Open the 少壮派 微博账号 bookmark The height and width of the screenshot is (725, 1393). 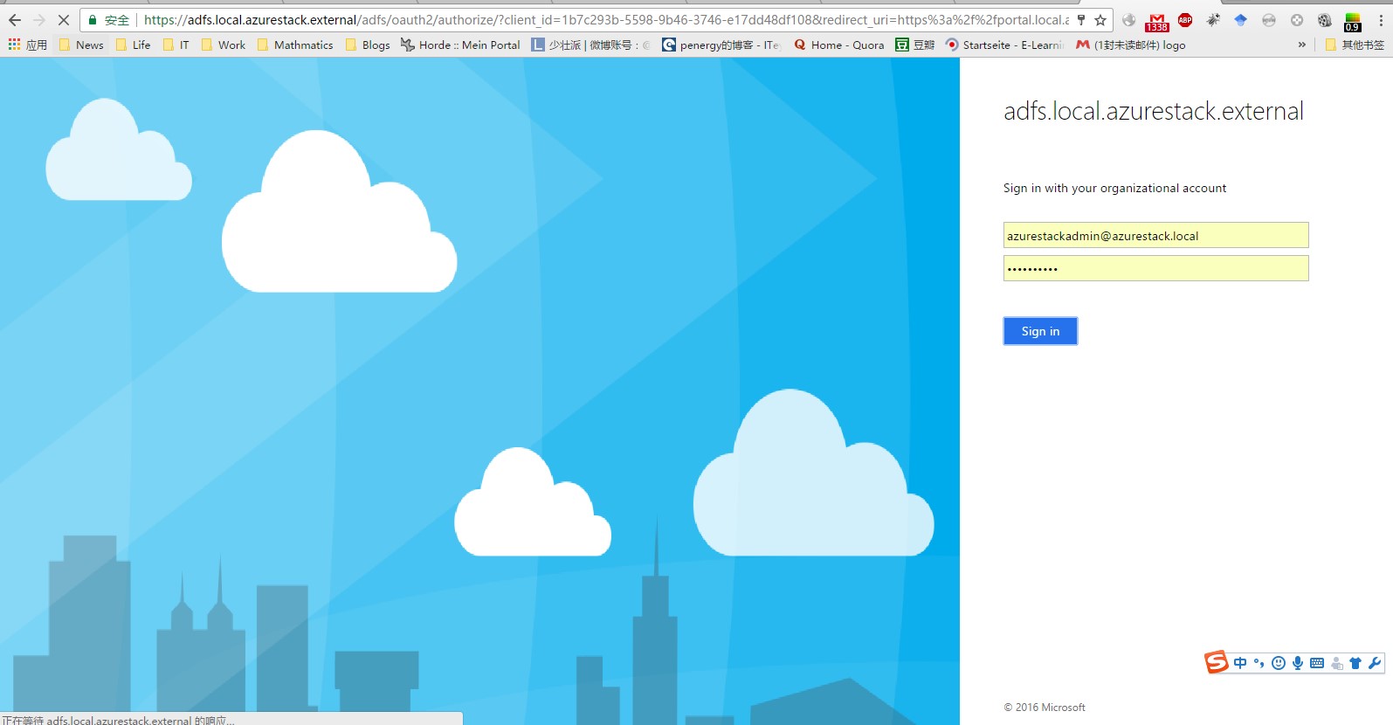point(591,45)
